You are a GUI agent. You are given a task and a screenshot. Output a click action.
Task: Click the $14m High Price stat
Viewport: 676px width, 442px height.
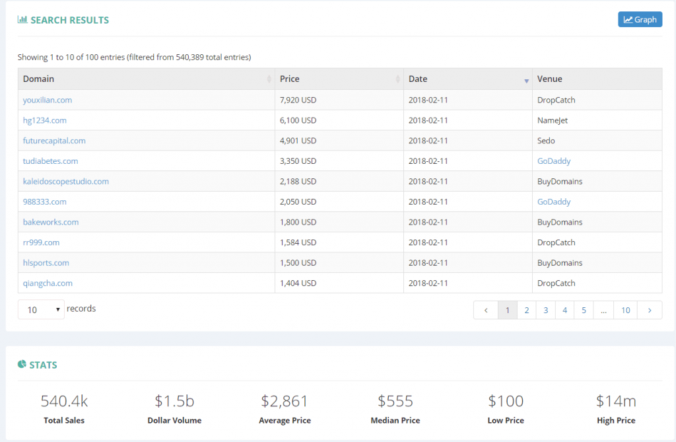click(616, 408)
